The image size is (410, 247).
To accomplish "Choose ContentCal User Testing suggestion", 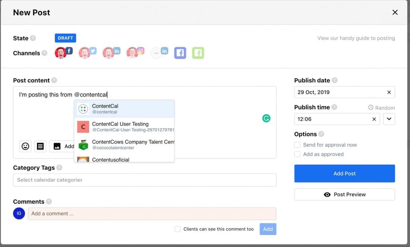I will pos(124,127).
